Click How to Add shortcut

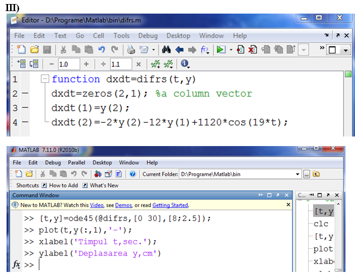(x=60, y=185)
